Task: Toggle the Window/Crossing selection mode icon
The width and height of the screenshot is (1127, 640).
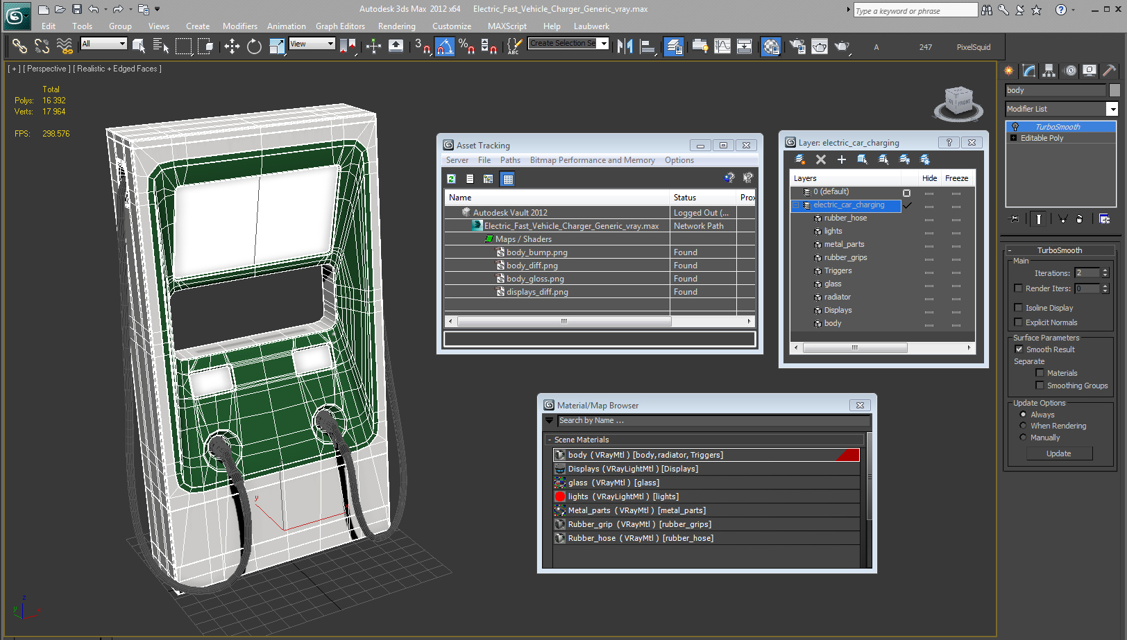Action: [205, 46]
